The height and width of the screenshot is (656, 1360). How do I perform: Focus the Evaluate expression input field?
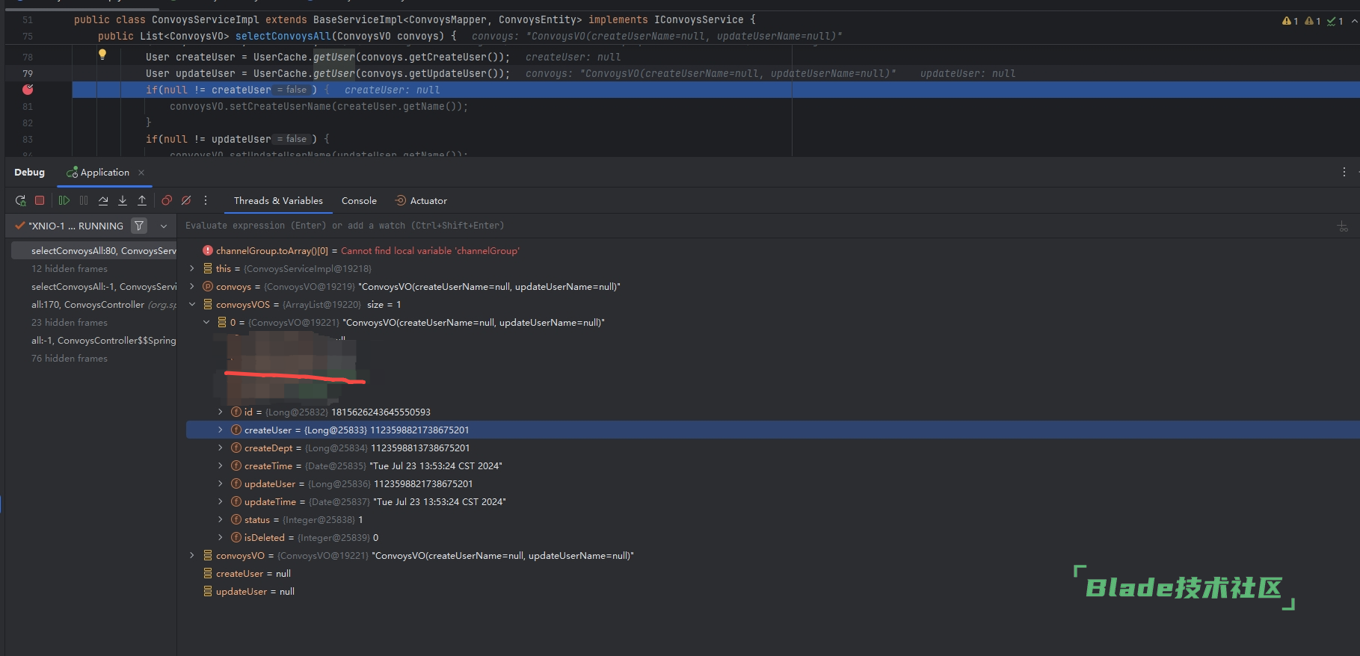click(755, 226)
